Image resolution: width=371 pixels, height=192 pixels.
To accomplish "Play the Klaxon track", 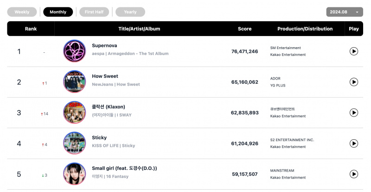I will (353, 112).
